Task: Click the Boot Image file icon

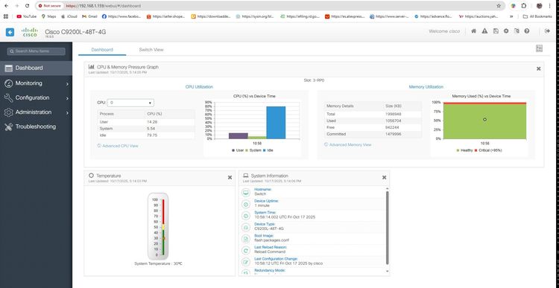Action: tap(246, 239)
